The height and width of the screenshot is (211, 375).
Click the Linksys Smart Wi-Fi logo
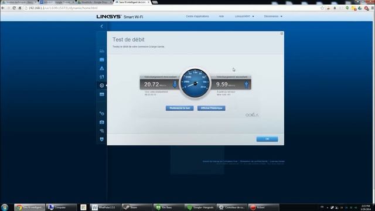pos(120,16)
